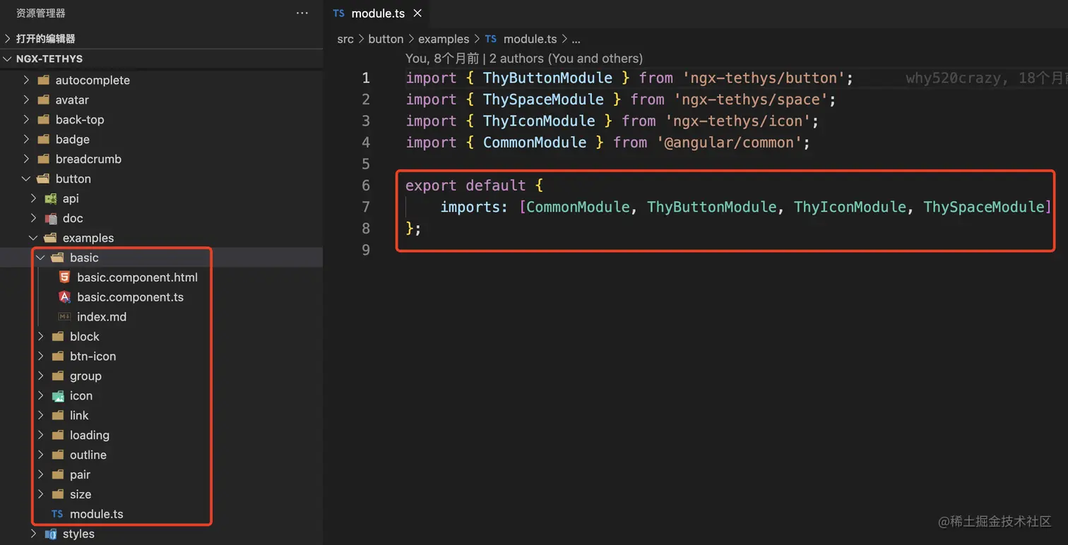The width and height of the screenshot is (1068, 545).
Task: Select the module.ts editor tab
Action: point(377,13)
